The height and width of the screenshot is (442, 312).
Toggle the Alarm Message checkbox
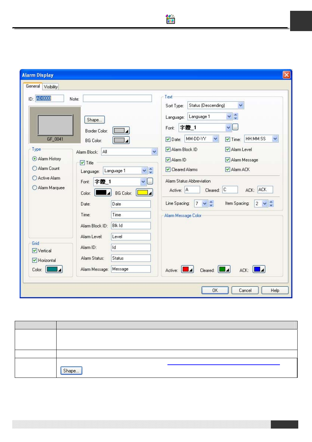(x=228, y=160)
